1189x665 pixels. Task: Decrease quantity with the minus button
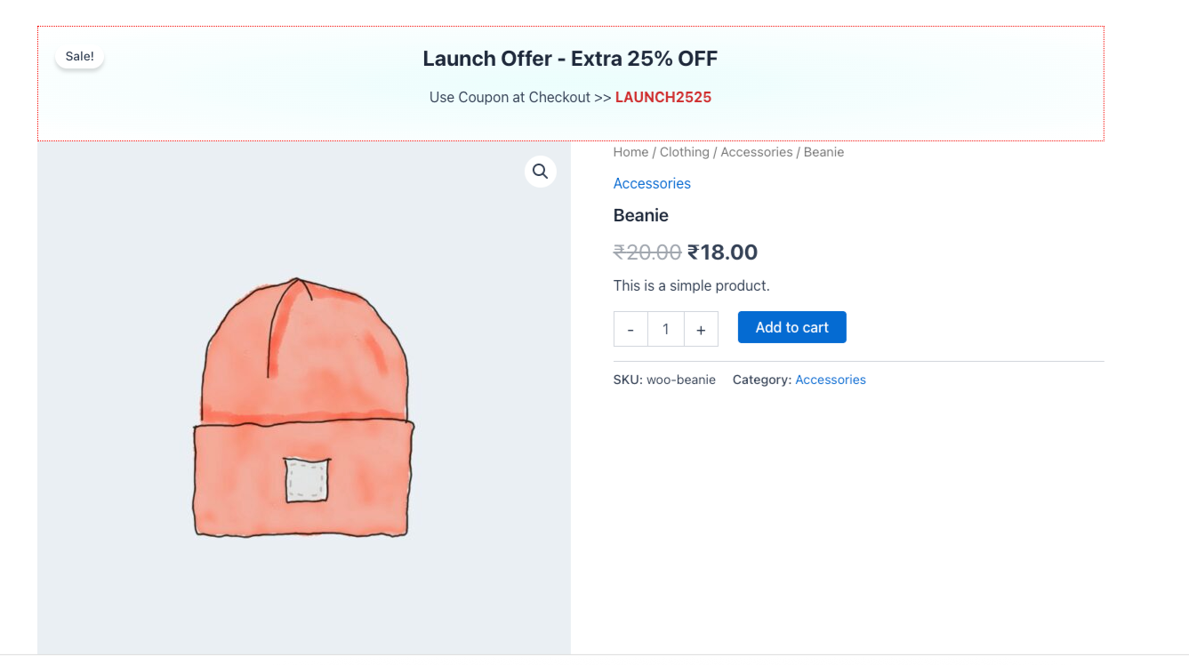(x=631, y=329)
